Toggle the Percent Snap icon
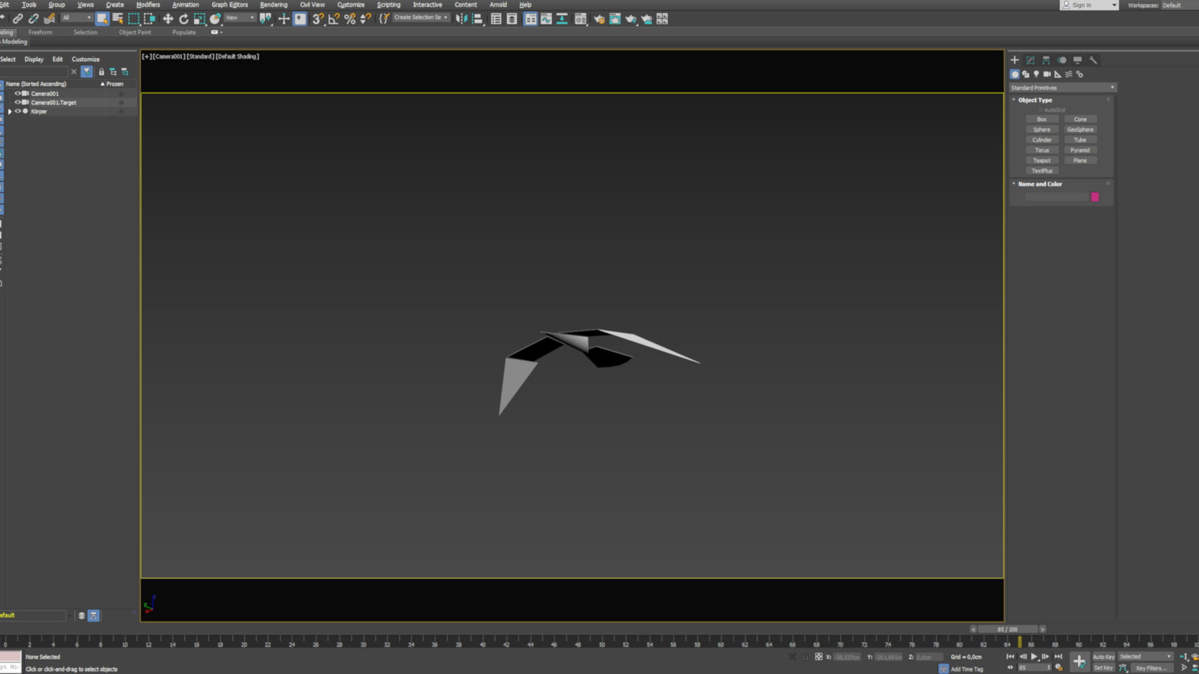This screenshot has width=1199, height=674. coord(350,19)
